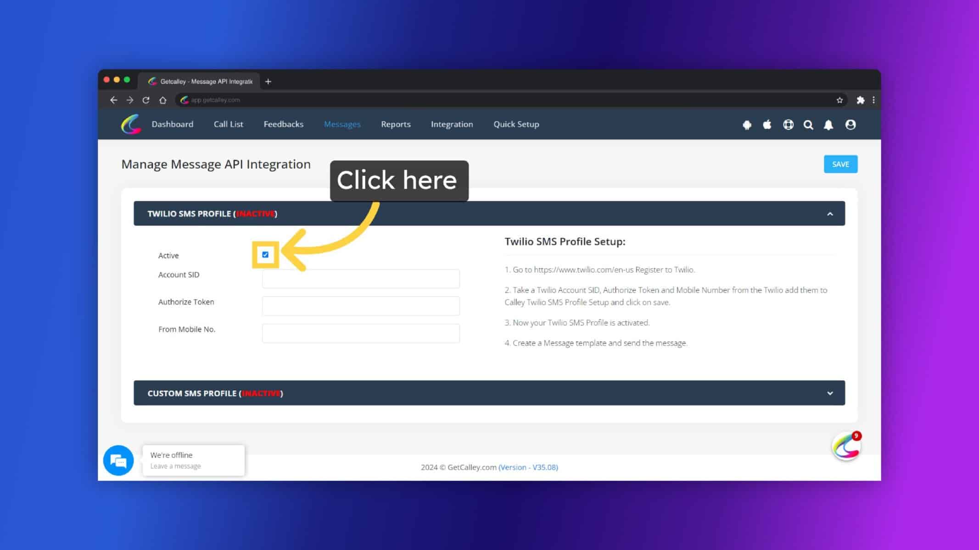The image size is (979, 550).
Task: Click the Authorize Token input field
Action: (361, 306)
